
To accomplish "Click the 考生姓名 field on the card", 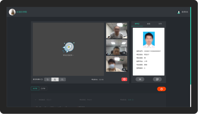I will [x=143, y=55].
